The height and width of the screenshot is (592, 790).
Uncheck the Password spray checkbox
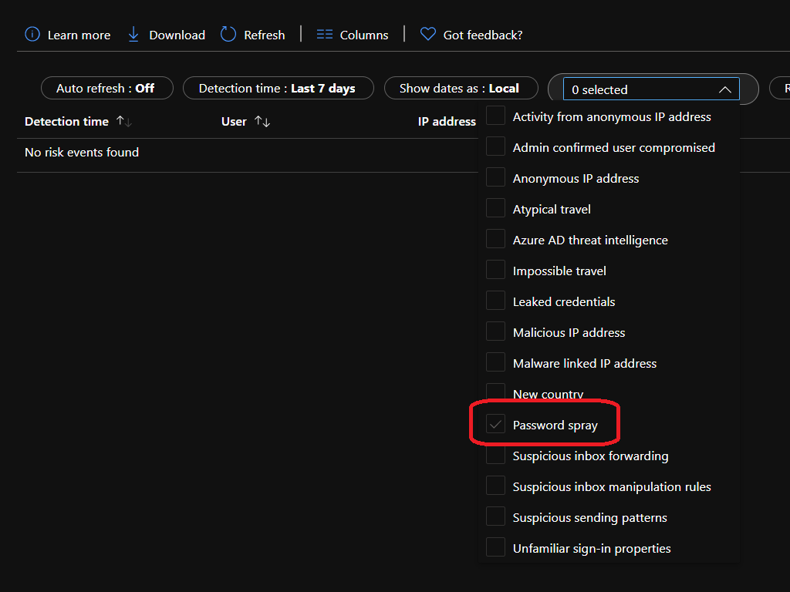[495, 425]
